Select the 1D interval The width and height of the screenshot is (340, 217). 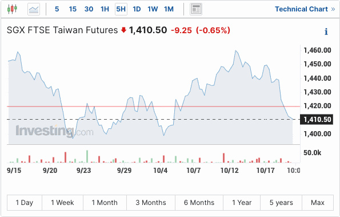point(137,9)
